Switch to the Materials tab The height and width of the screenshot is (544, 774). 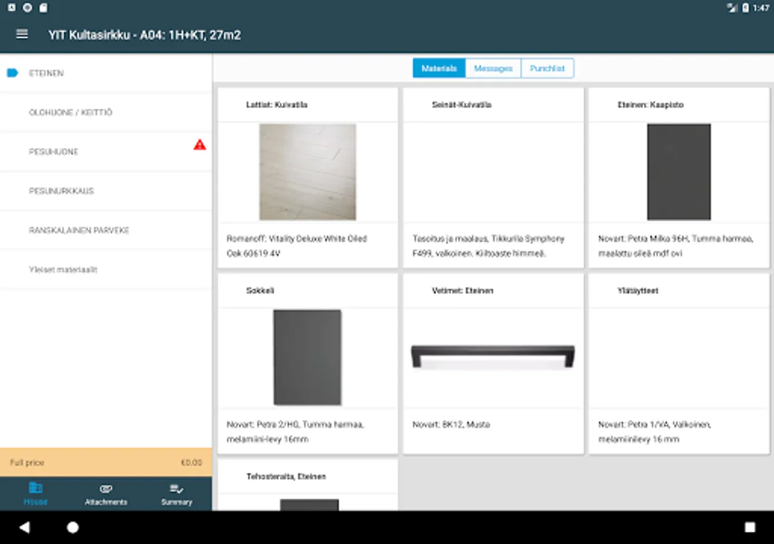click(439, 68)
